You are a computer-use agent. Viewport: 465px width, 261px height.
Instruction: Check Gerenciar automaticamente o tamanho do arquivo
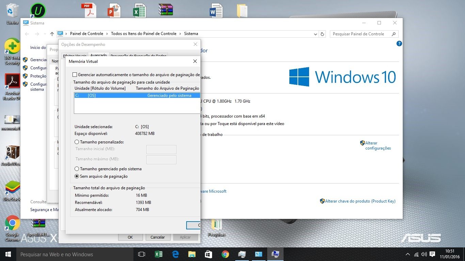click(x=75, y=75)
